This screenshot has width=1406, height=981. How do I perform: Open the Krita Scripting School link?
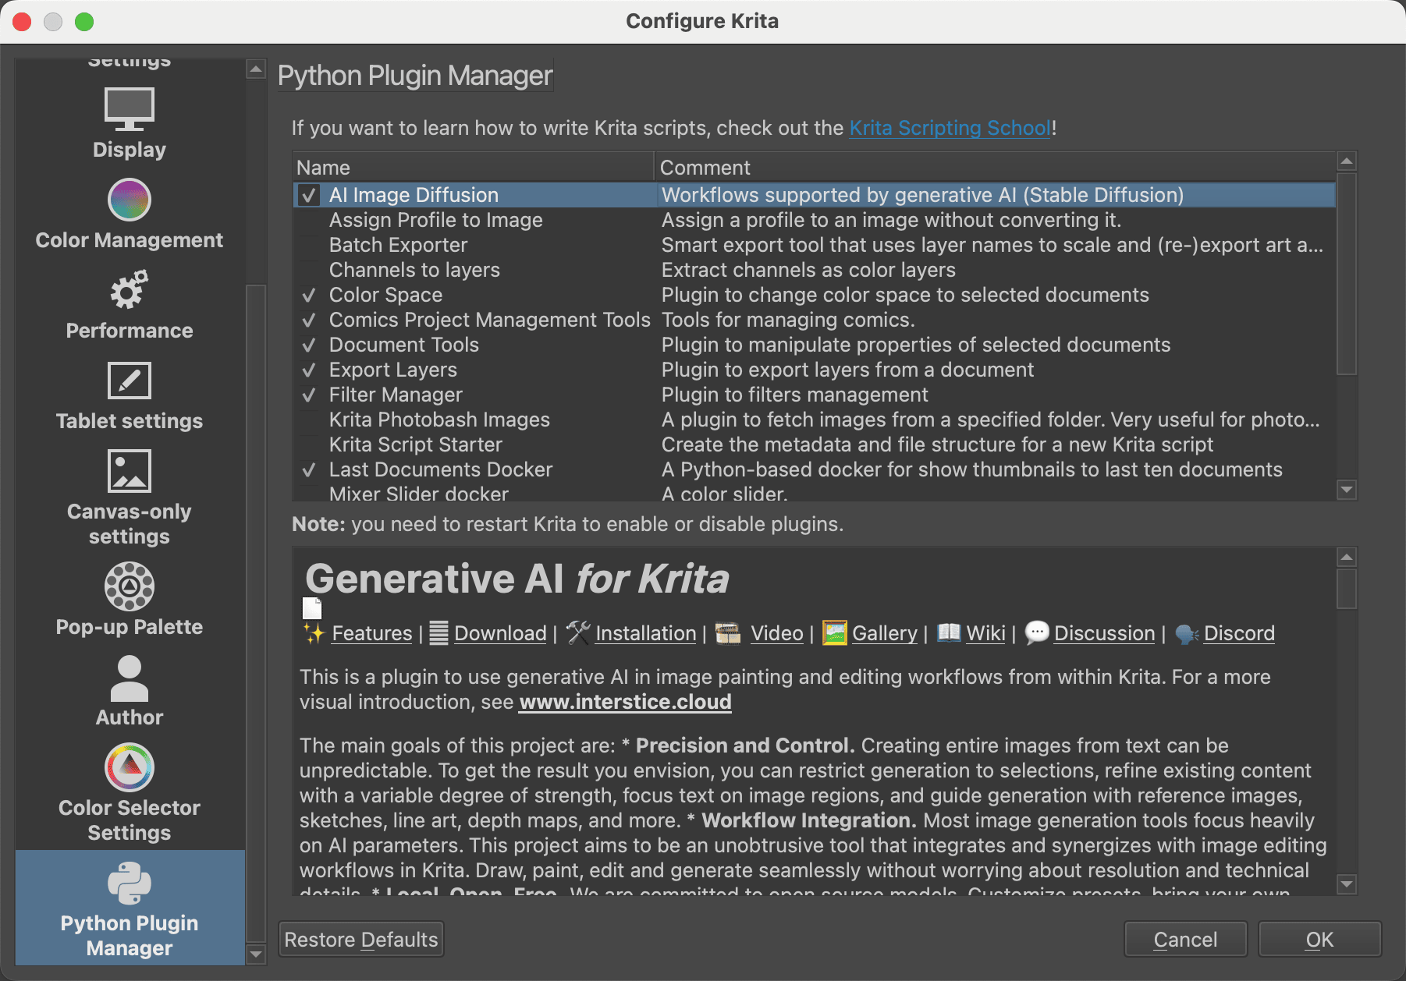click(949, 127)
